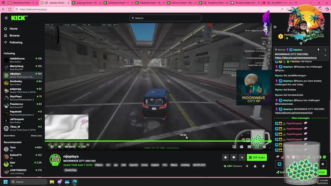
Task: Open the Grand Theft Auto V category link
Action: 78,165
